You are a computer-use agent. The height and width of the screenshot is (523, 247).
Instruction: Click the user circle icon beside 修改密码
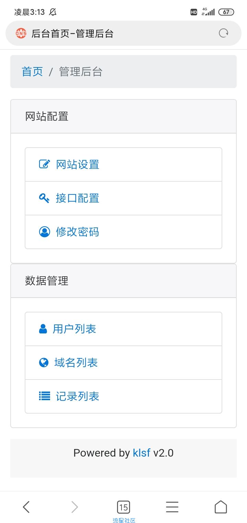click(44, 232)
